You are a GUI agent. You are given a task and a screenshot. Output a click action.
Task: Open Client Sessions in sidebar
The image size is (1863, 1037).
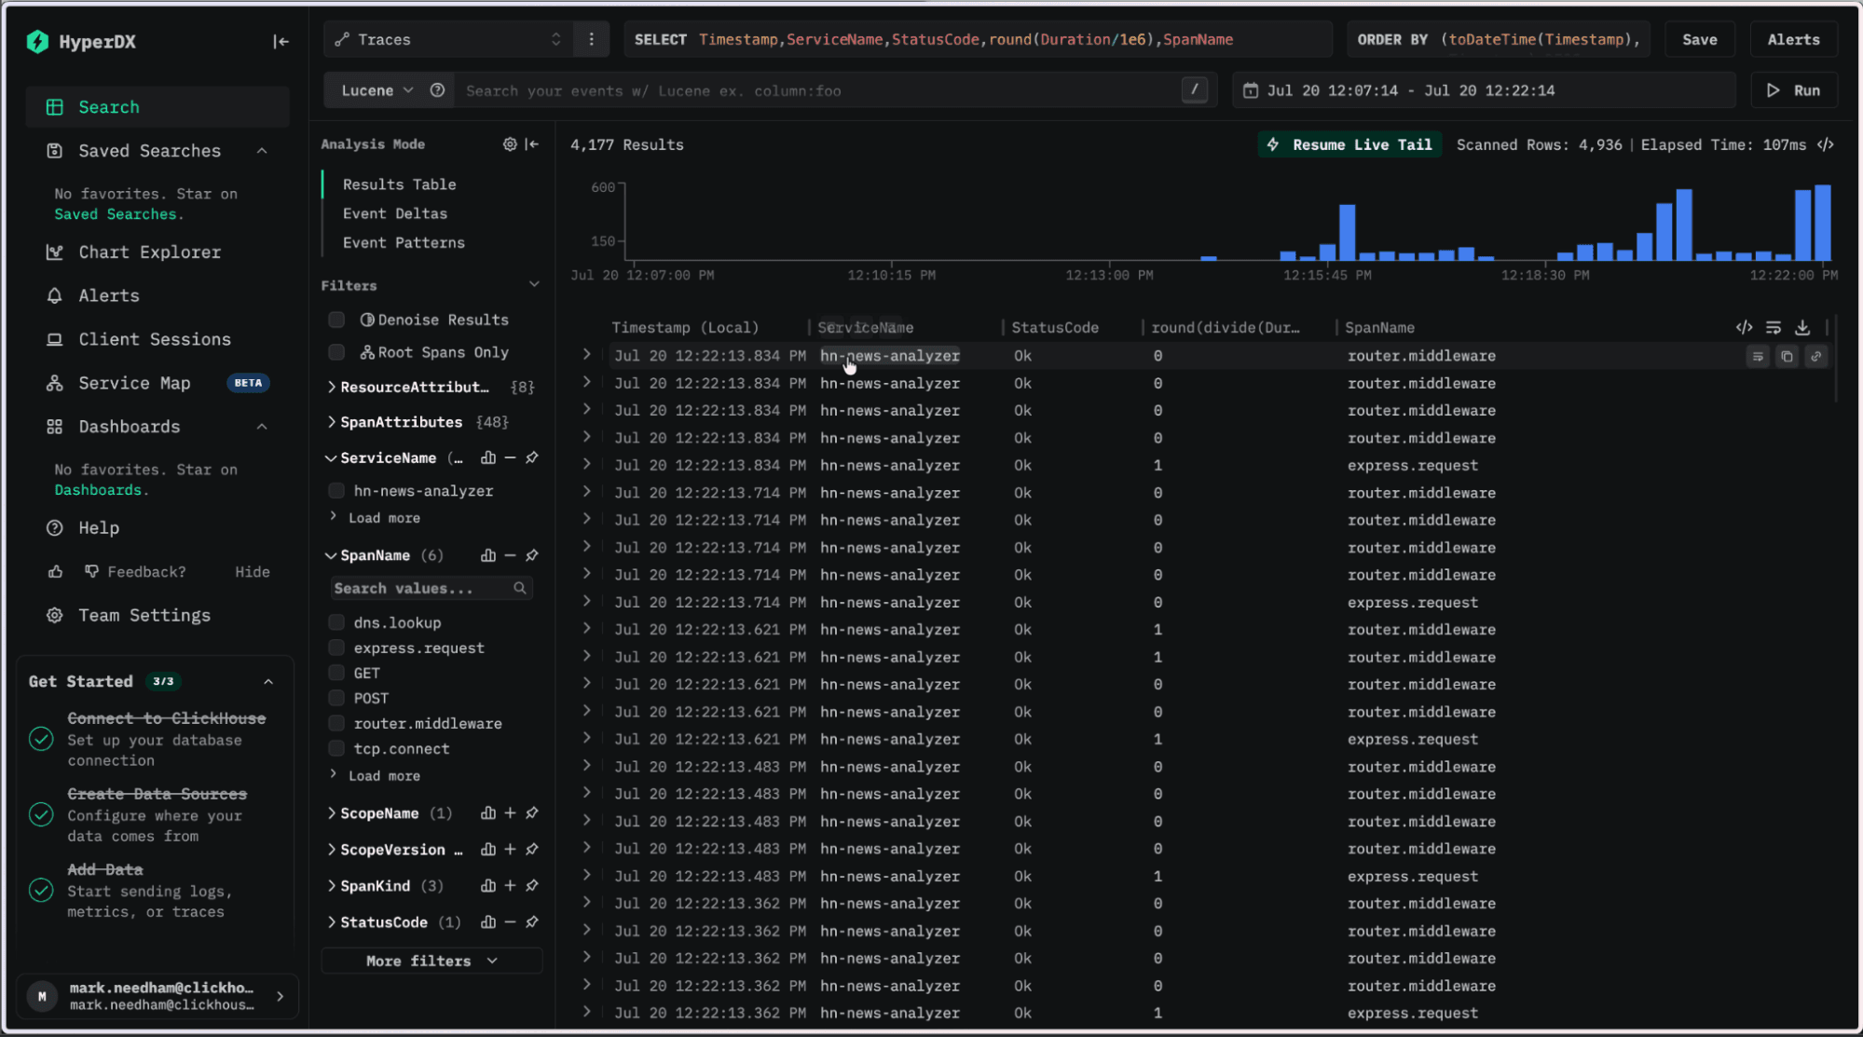tap(155, 339)
